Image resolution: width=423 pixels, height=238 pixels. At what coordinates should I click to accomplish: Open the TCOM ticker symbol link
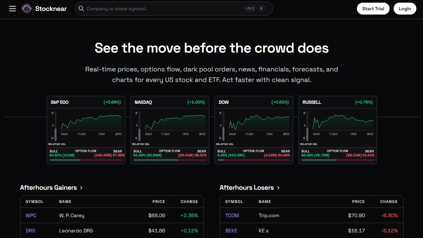[x=232, y=216]
